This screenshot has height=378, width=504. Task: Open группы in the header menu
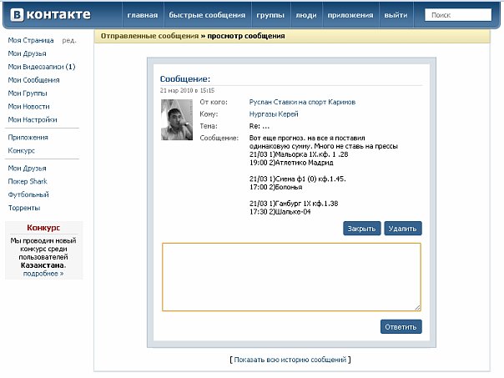(271, 16)
